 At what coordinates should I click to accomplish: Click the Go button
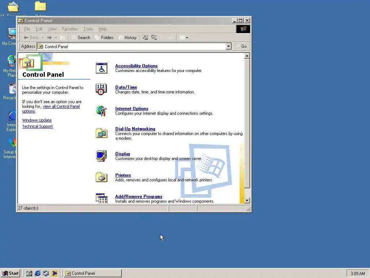(241, 46)
